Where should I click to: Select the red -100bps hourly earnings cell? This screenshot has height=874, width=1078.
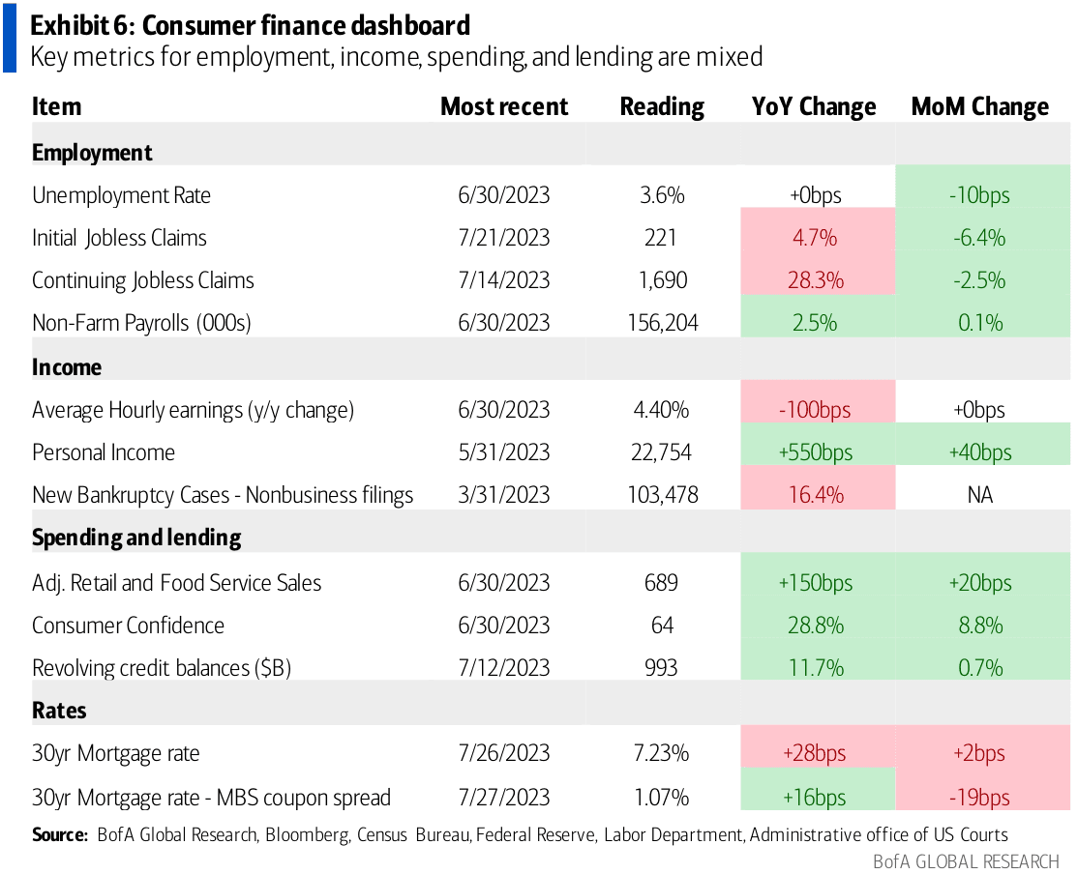[814, 410]
